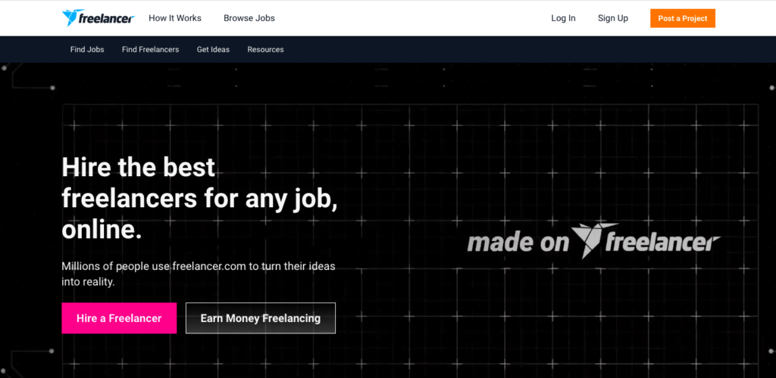Screen dimensions: 776x378
Task: Open the Resources menu
Action: click(x=265, y=49)
